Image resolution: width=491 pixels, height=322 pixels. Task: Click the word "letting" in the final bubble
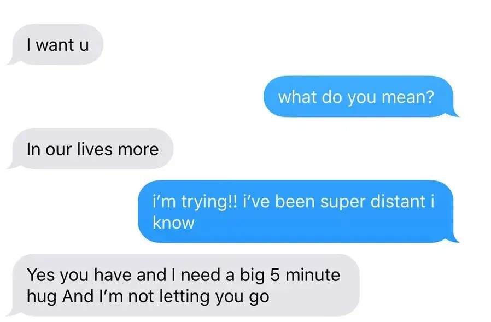click(x=184, y=297)
